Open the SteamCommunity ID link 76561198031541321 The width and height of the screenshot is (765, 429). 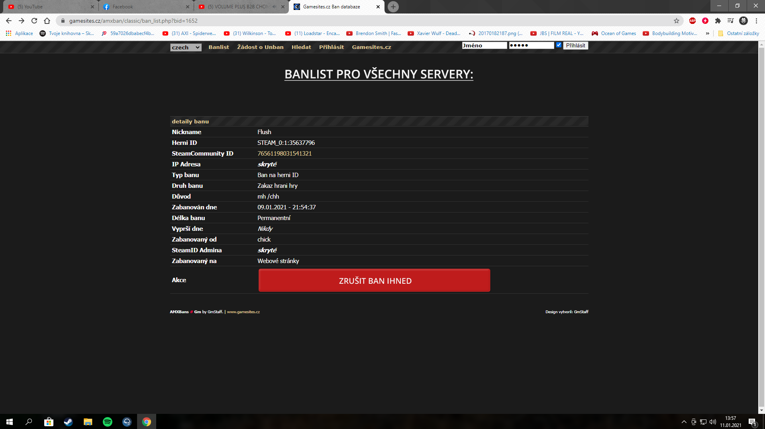coord(284,154)
